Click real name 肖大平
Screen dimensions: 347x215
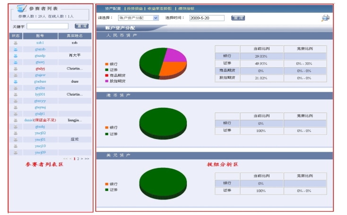pos(75,55)
